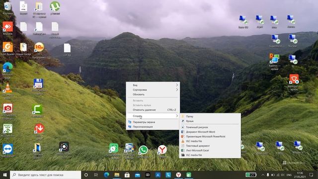Click the ENG language indicator
Screen dimensions: 318x179
pyautogui.click(x=289, y=175)
